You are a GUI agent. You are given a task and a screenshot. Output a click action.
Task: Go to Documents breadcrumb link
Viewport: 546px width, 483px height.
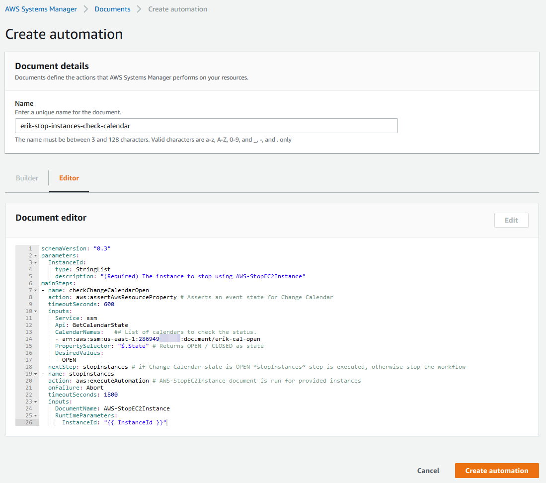112,9
